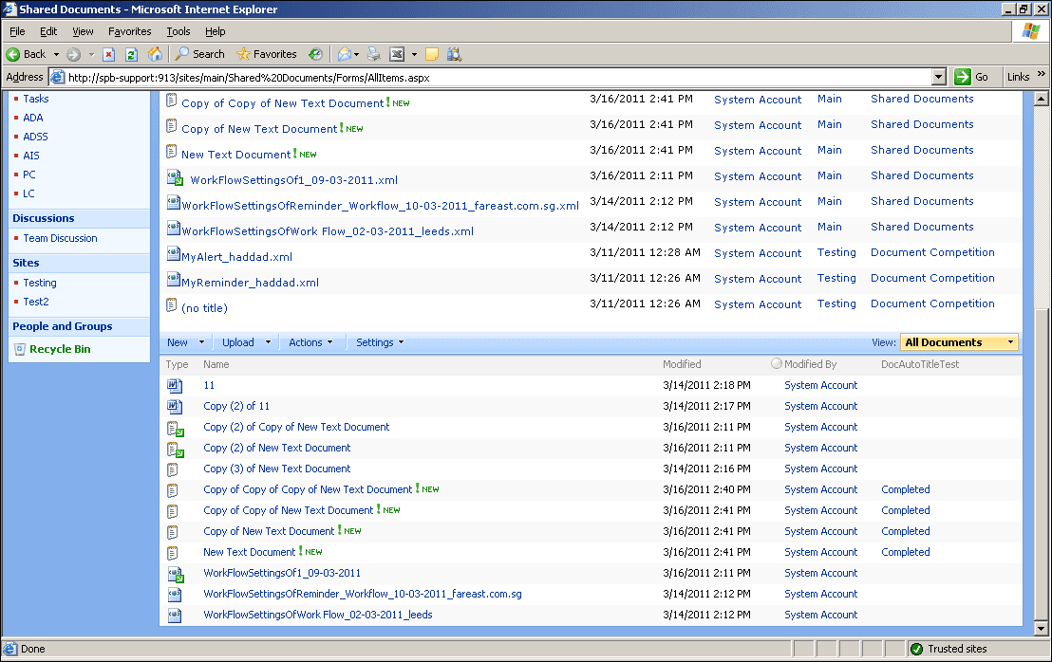Click the Discuss note icon in toolbar
The height and width of the screenshot is (662, 1052).
pyautogui.click(x=432, y=54)
